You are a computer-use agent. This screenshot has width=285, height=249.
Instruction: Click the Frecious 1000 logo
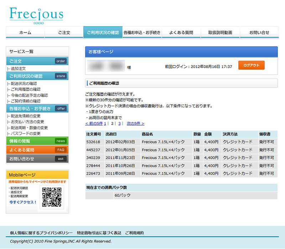click(36, 16)
